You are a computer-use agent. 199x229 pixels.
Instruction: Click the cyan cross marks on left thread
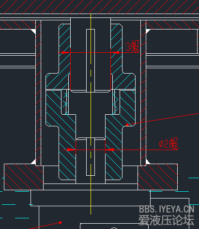[66, 100]
